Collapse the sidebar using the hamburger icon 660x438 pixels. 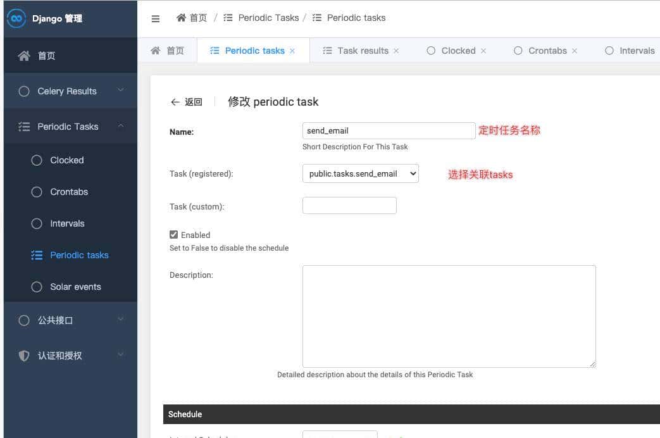[x=155, y=18]
